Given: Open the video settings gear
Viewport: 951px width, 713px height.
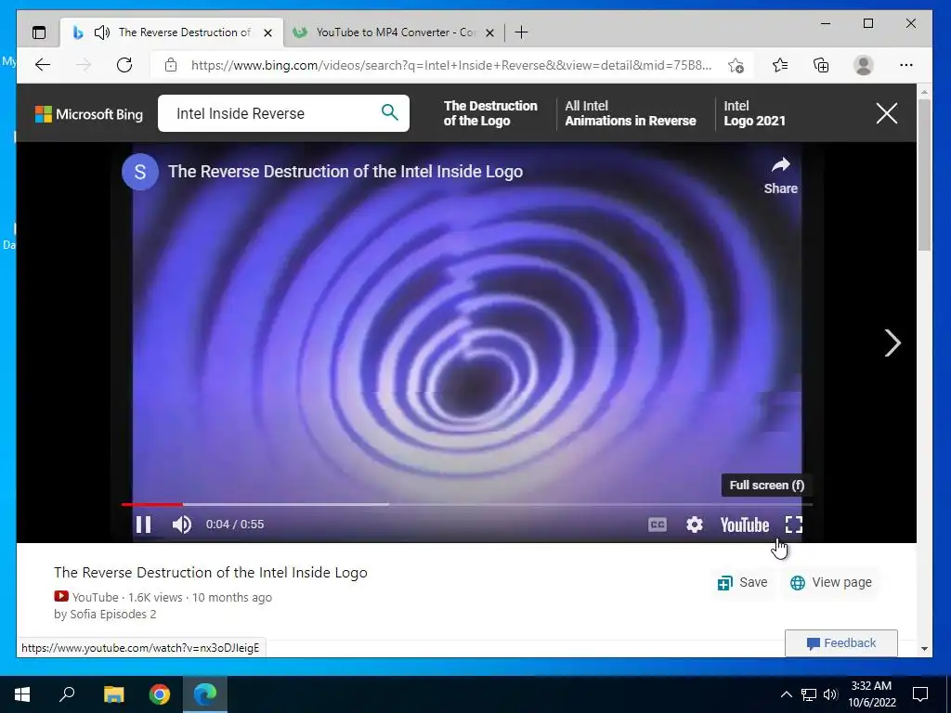Looking at the screenshot, I should (695, 525).
